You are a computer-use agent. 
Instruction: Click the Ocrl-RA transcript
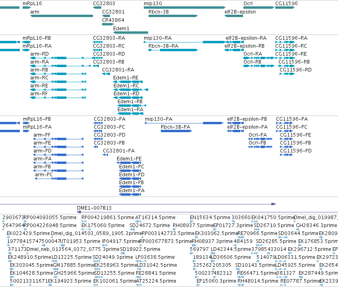[259, 58]
